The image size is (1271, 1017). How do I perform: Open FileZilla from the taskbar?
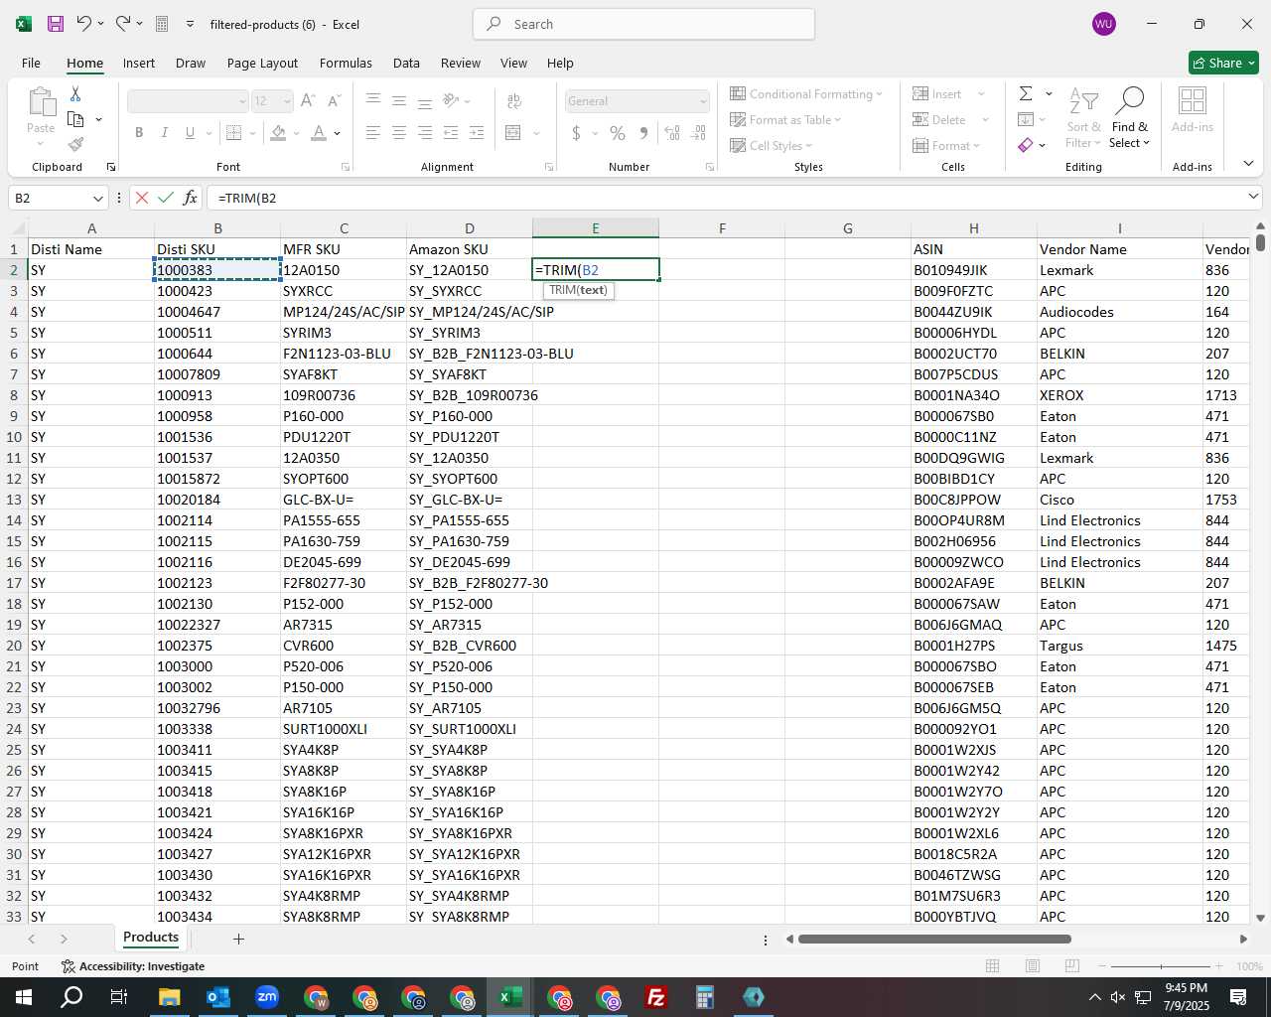coord(656,997)
